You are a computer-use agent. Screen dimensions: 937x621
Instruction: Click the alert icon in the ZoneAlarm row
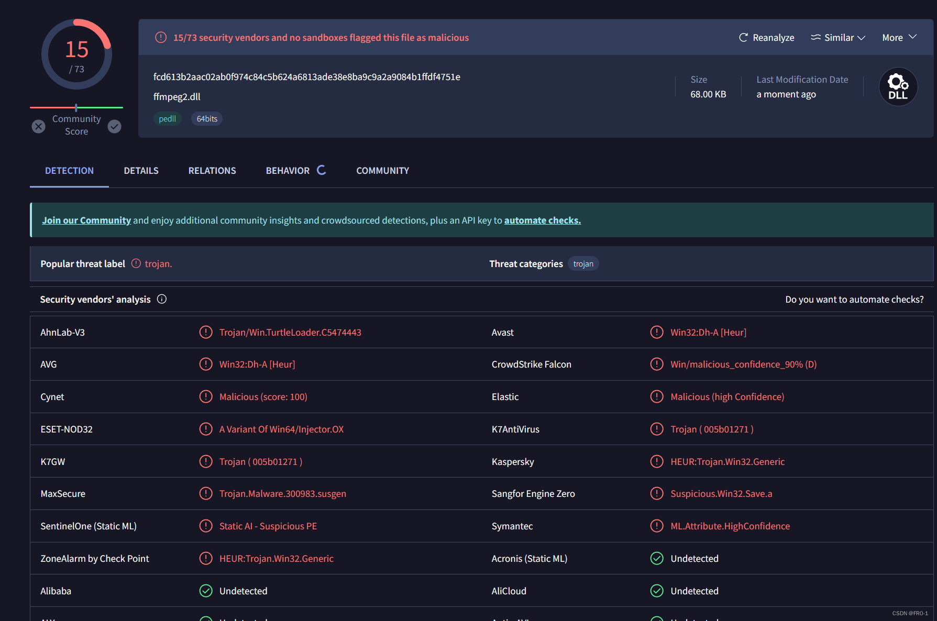[x=206, y=558]
